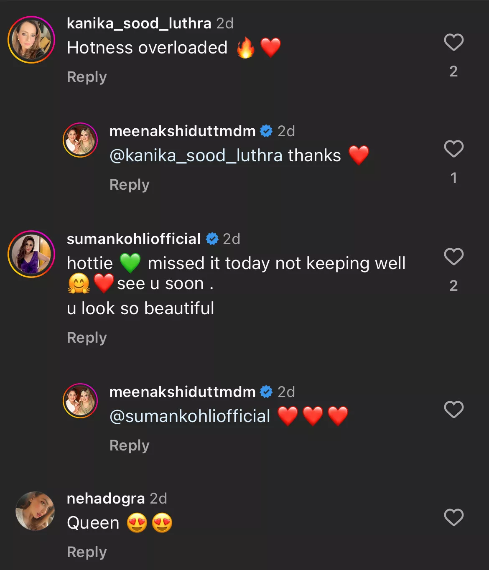The image size is (489, 570).
Task: Open kanika_sood_luthra's profile picture
Action: click(x=31, y=40)
